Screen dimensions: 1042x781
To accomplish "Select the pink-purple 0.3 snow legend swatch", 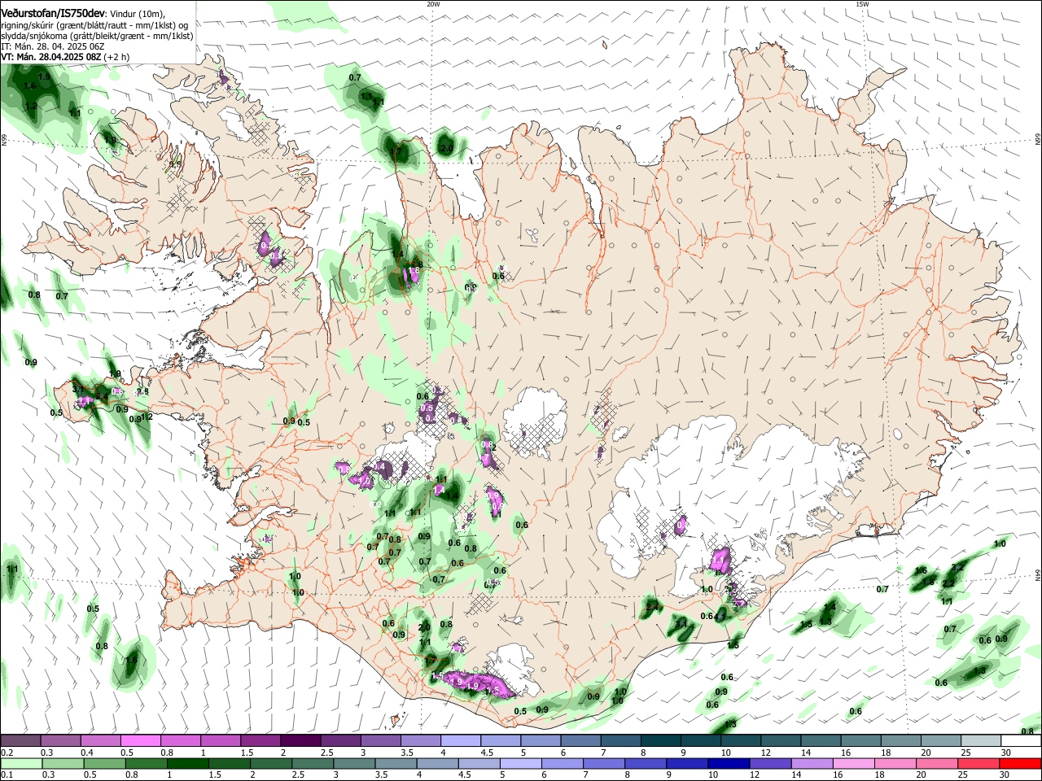I will click(60, 741).
